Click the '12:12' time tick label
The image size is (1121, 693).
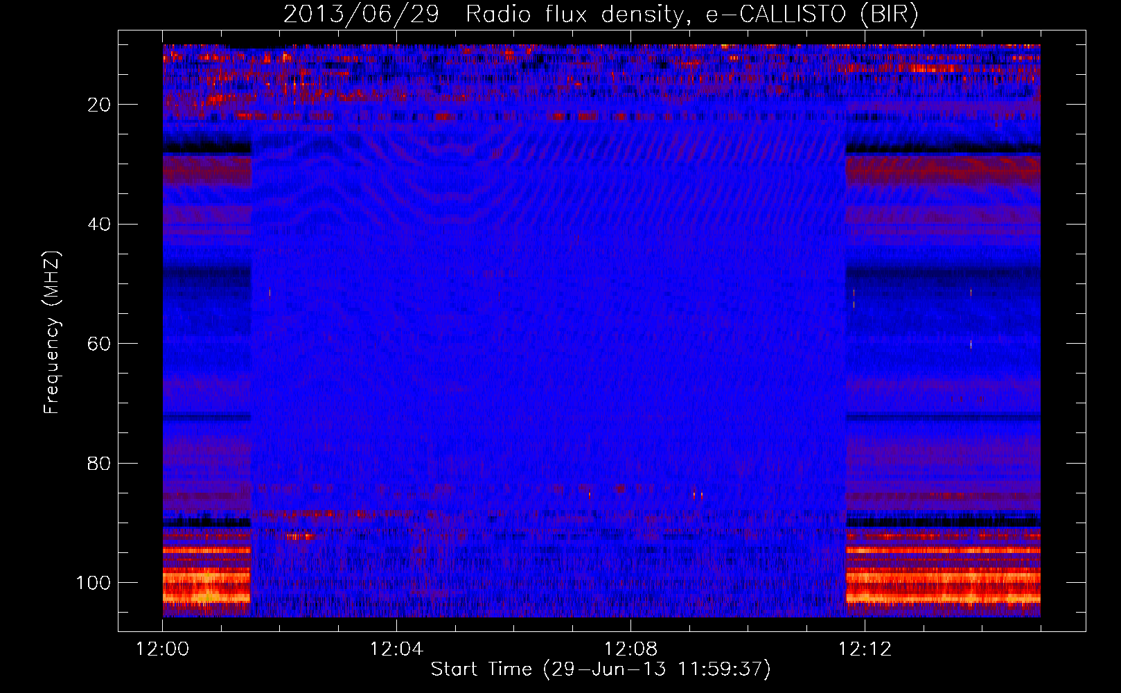tap(865, 649)
